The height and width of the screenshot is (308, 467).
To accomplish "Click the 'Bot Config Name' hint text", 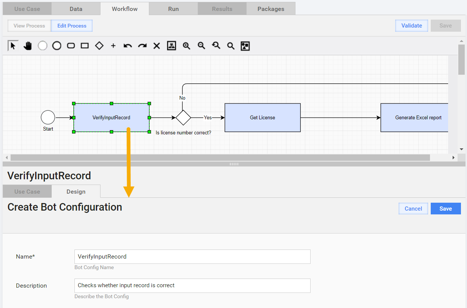I will coord(94,267).
